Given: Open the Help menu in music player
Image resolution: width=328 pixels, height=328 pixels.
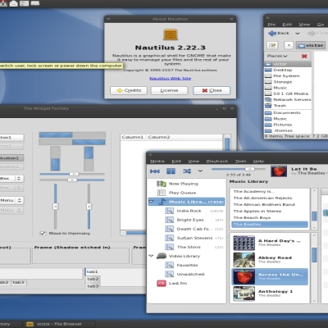Looking at the screenshot, I should pyautogui.click(x=258, y=162).
